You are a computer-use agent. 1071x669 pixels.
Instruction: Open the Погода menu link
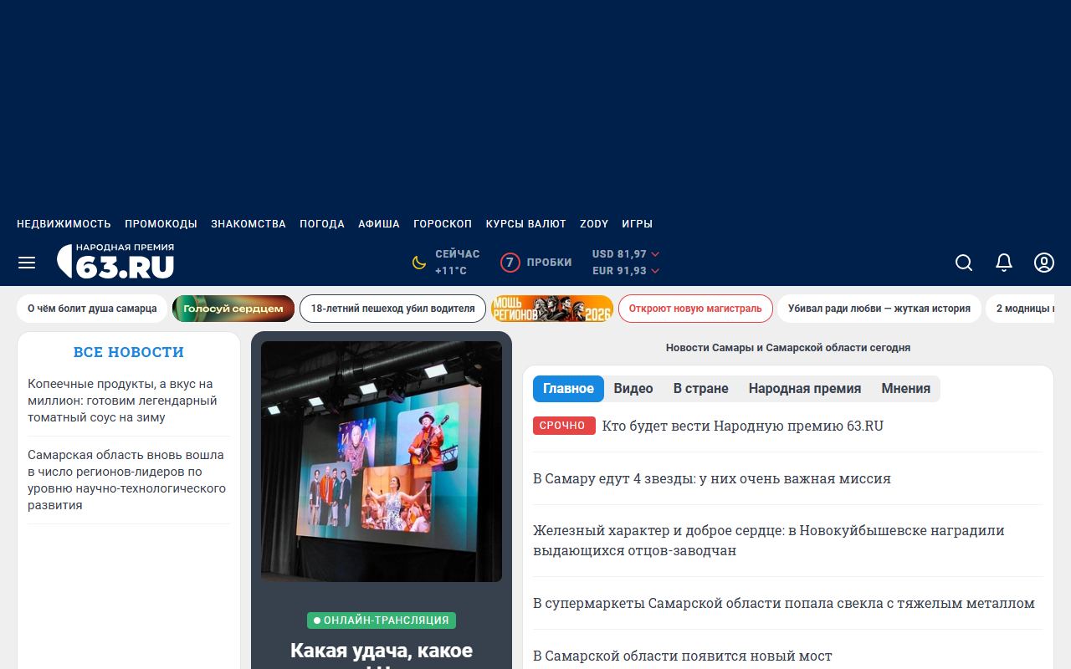coord(322,224)
